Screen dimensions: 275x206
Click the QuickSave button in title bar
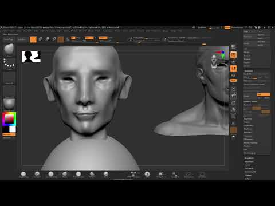[202, 27]
